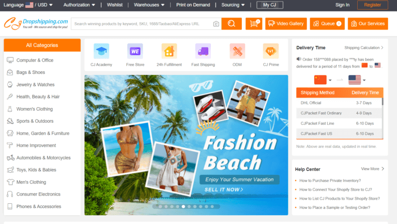This screenshot has height=224, width=397.
Task: Open the Our Services button
Action: coord(368,24)
